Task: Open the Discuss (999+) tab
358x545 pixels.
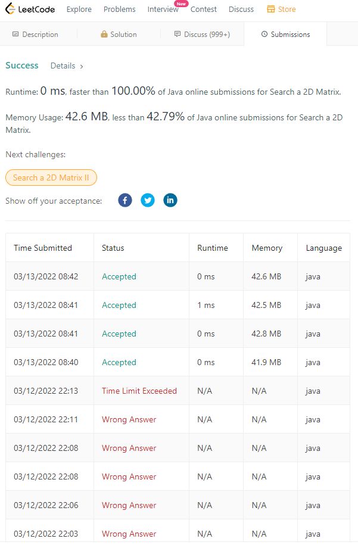Action: point(202,35)
